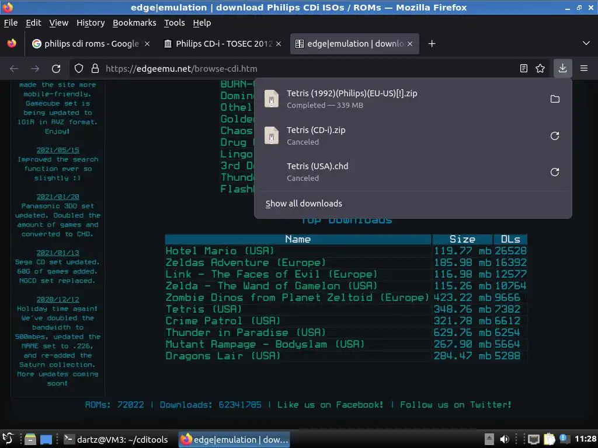Screen dimensions: 598x448
Task: Open the Downloads toolbar button
Action: tap(562, 69)
